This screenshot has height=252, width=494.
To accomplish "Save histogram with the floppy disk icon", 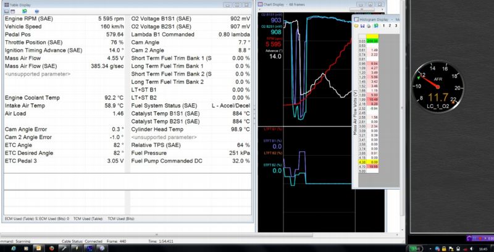I will 362,25.
